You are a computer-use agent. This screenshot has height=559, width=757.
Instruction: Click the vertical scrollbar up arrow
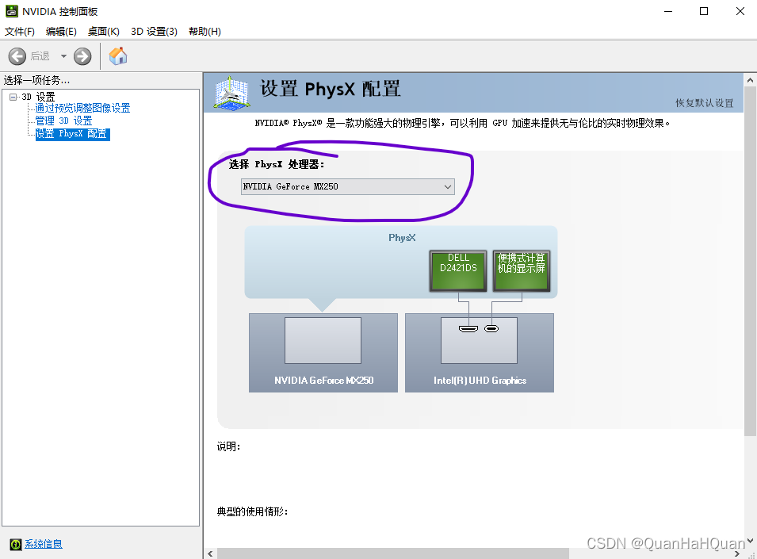pyautogui.click(x=750, y=80)
